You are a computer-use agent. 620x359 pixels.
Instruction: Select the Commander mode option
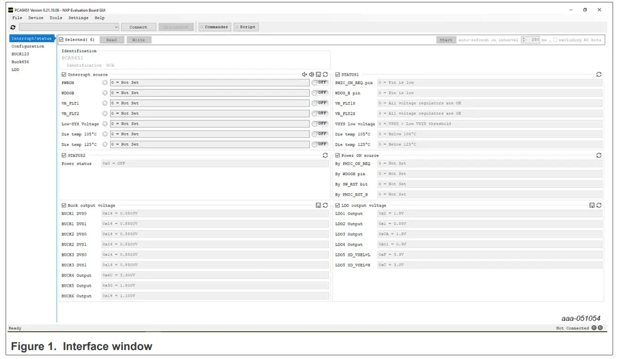[214, 27]
